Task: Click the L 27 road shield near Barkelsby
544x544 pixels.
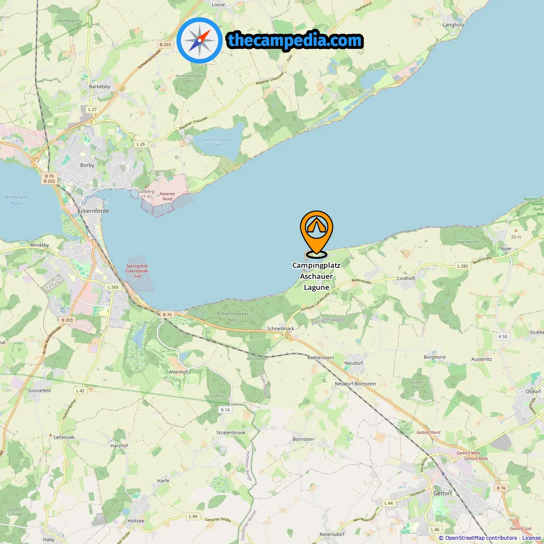Action: (x=92, y=109)
